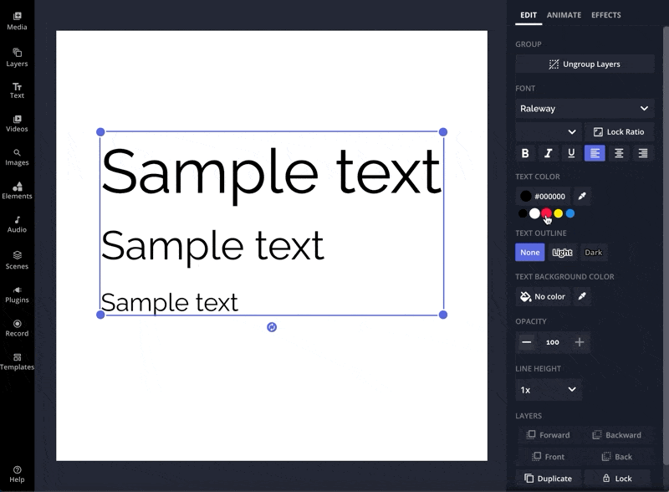Open the Layers sidebar panel
669x492 pixels.
(x=17, y=58)
